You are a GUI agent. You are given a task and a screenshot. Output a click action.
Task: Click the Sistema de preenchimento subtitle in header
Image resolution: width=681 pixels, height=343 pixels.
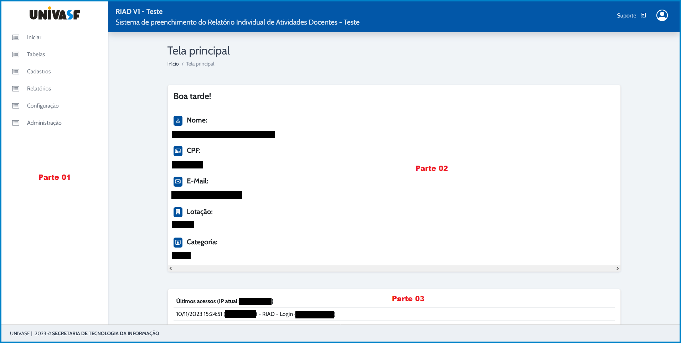pyautogui.click(x=237, y=22)
